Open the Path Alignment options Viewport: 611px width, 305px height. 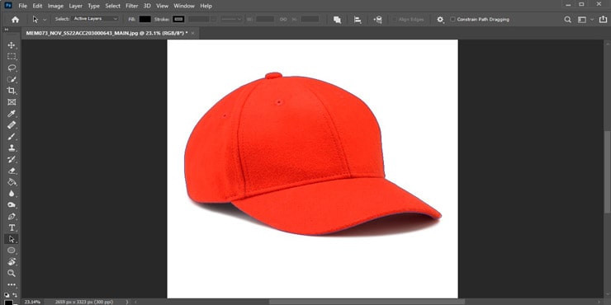pos(358,20)
